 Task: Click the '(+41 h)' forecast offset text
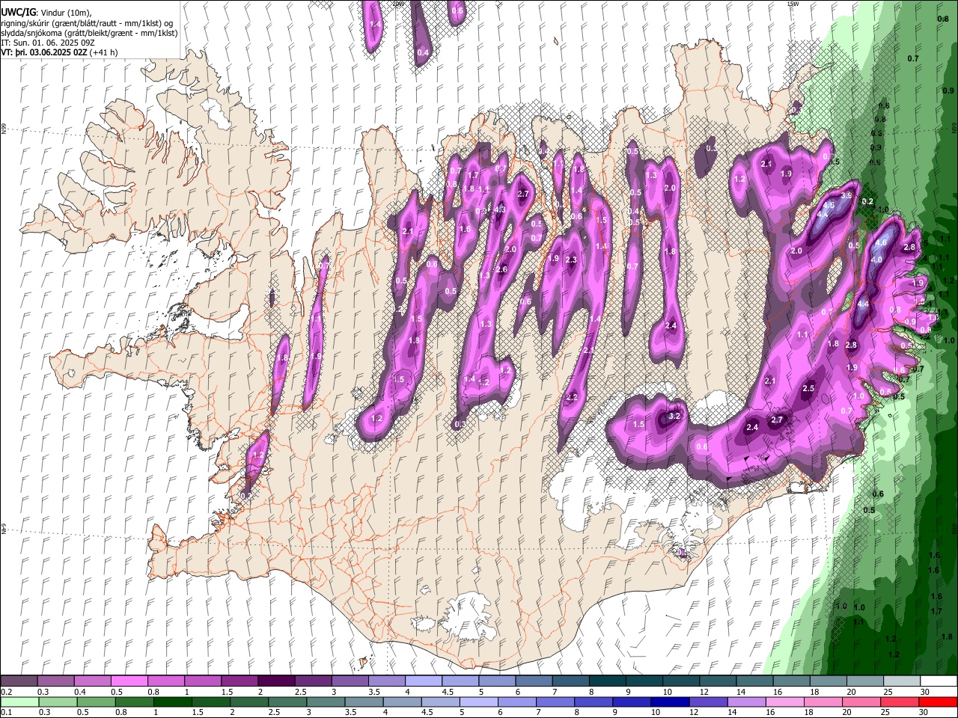coord(103,53)
